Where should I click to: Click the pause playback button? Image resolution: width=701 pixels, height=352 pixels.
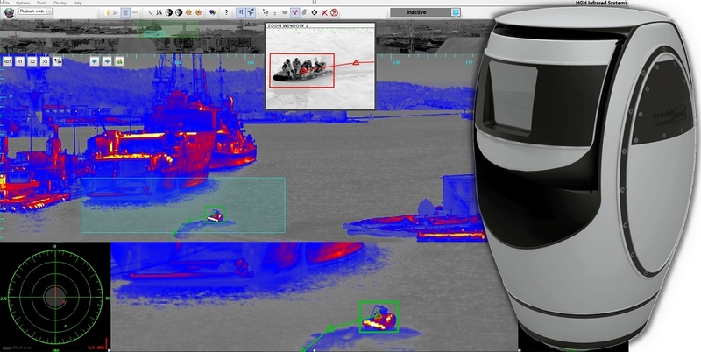tap(125, 12)
